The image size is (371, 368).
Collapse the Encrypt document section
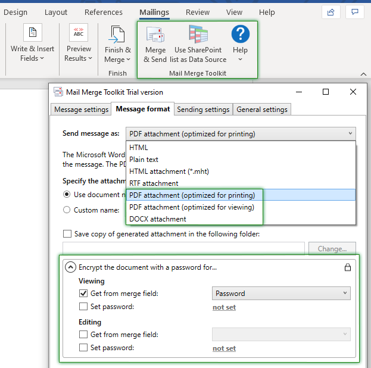(x=70, y=267)
